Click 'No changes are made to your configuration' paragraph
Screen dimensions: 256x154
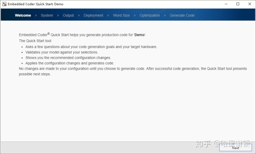coord(133,71)
